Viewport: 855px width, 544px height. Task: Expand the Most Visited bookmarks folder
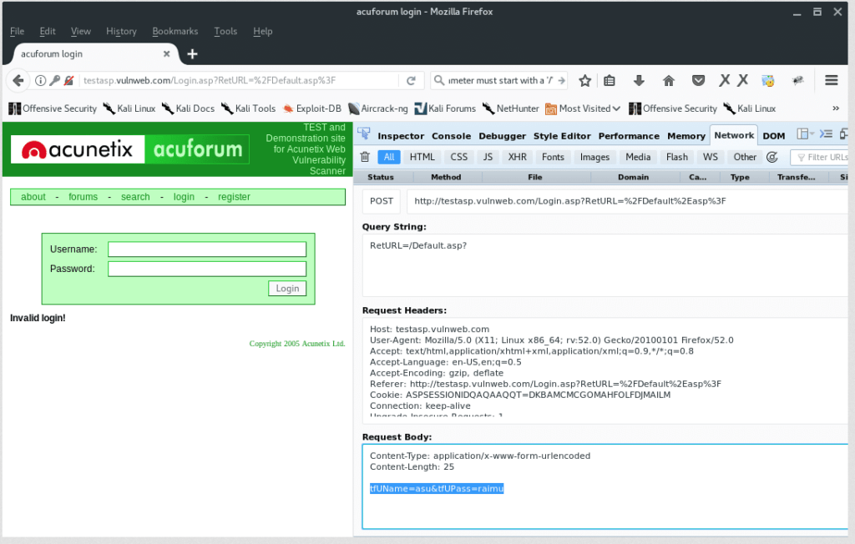(583, 108)
